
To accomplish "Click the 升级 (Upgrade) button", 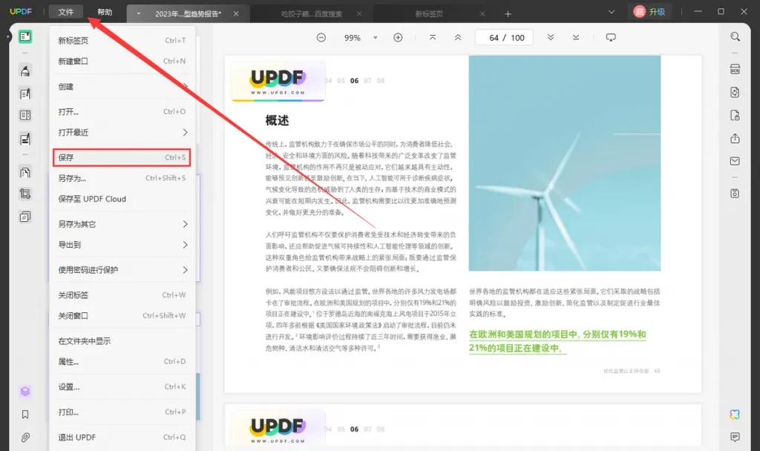I will (649, 12).
